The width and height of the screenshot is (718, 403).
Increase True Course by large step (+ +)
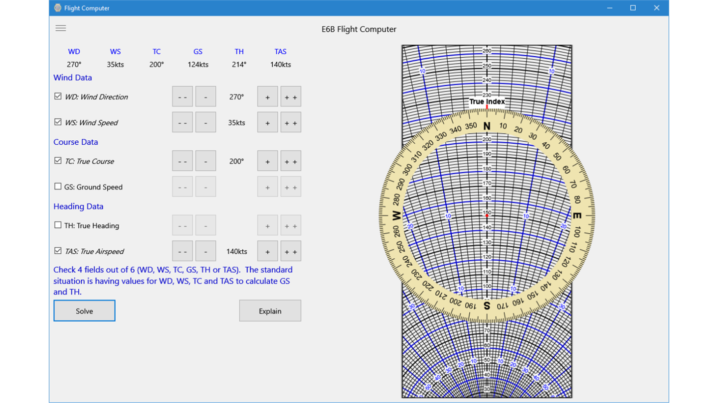pos(291,161)
